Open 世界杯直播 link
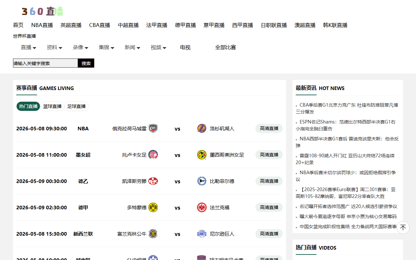The image size is (416, 260). pyautogui.click(x=24, y=36)
